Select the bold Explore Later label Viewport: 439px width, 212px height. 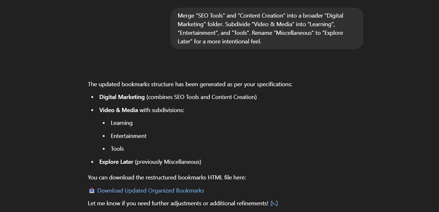pyautogui.click(x=116, y=162)
